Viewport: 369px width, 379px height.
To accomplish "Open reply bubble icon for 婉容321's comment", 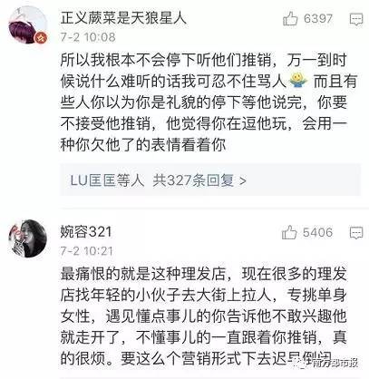I will (x=356, y=233).
